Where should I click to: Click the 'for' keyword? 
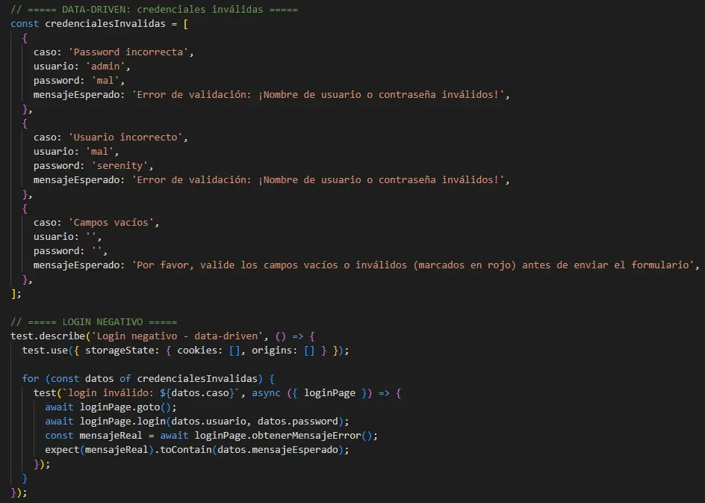31,379
